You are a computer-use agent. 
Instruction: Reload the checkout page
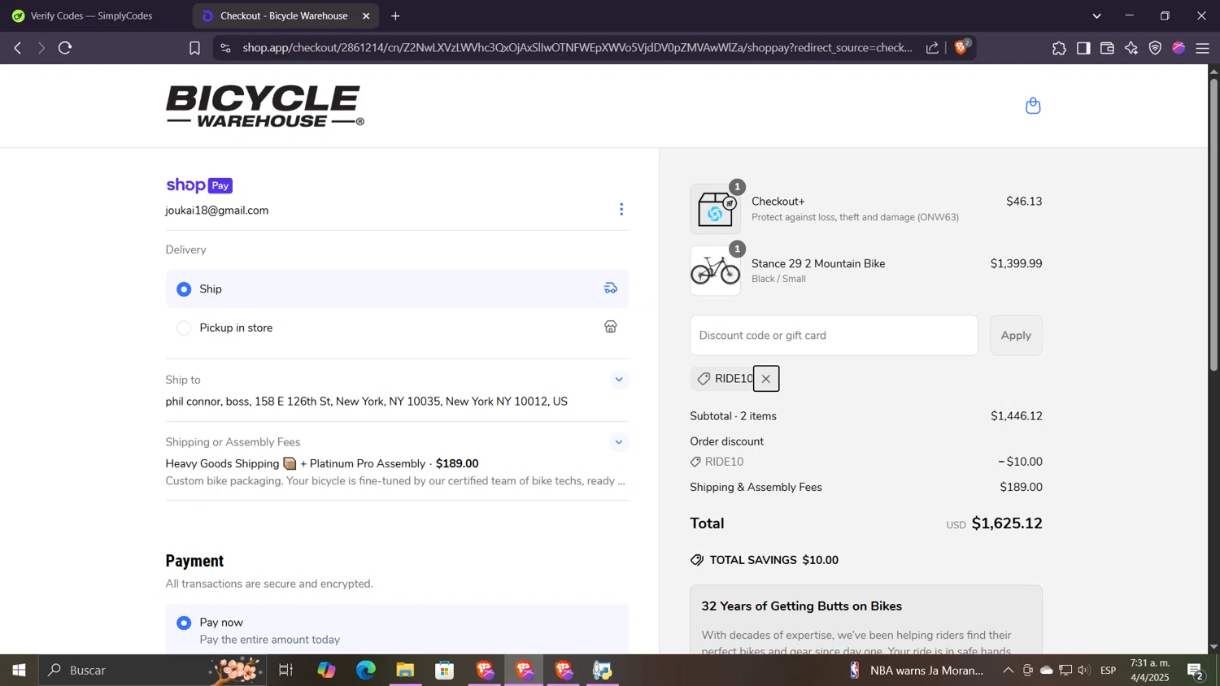point(66,48)
